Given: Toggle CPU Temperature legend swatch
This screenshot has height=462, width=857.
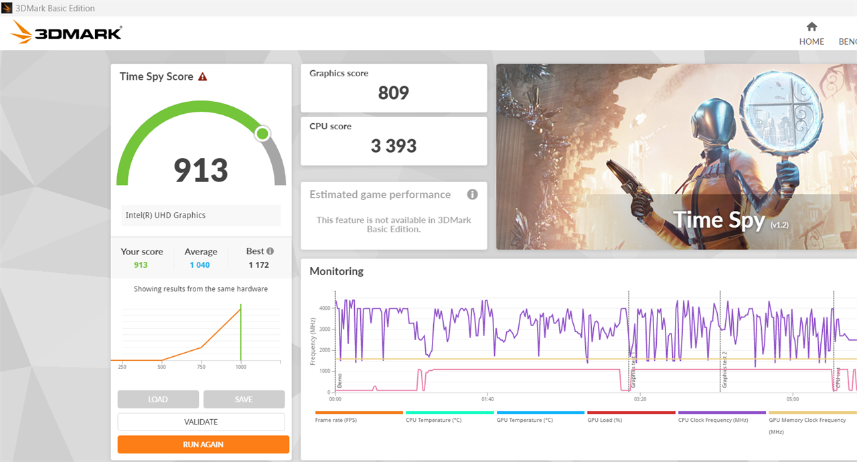Looking at the screenshot, I should 449,412.
